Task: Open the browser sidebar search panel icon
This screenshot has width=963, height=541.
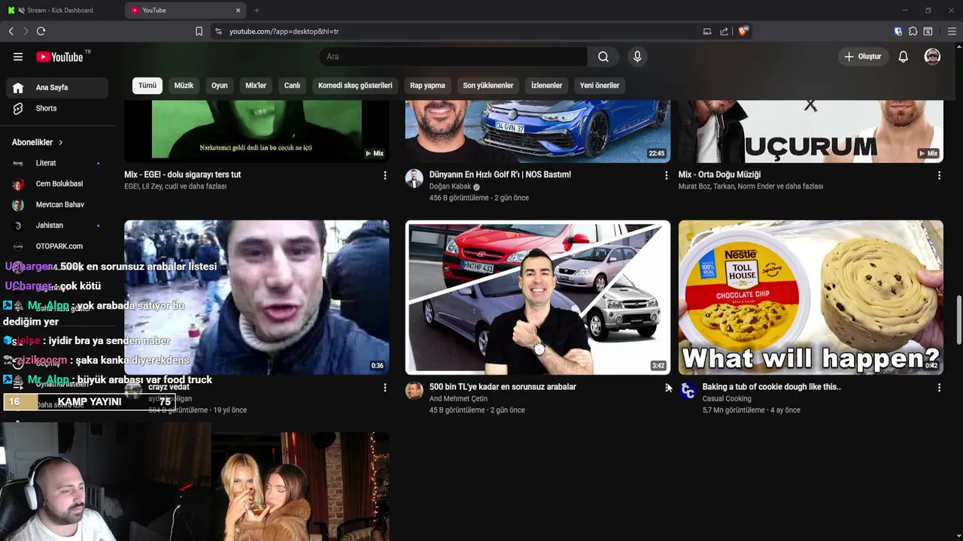Action: 928,32
